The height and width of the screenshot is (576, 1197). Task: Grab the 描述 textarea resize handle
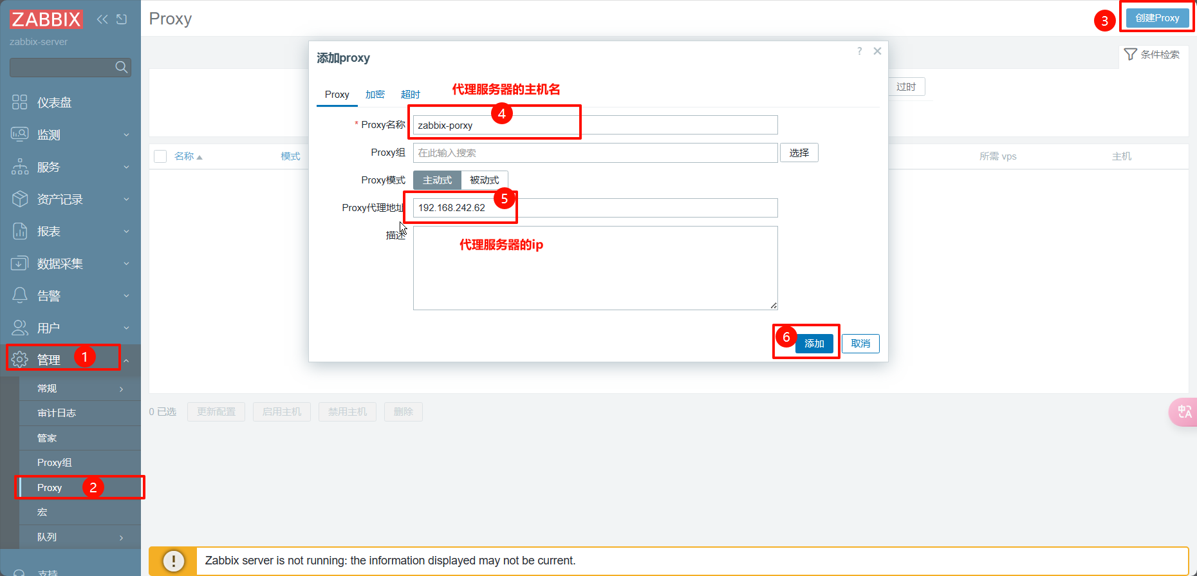pyautogui.click(x=774, y=306)
